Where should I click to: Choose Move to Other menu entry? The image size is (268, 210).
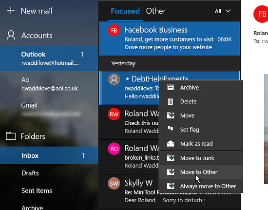pyautogui.click(x=201, y=172)
